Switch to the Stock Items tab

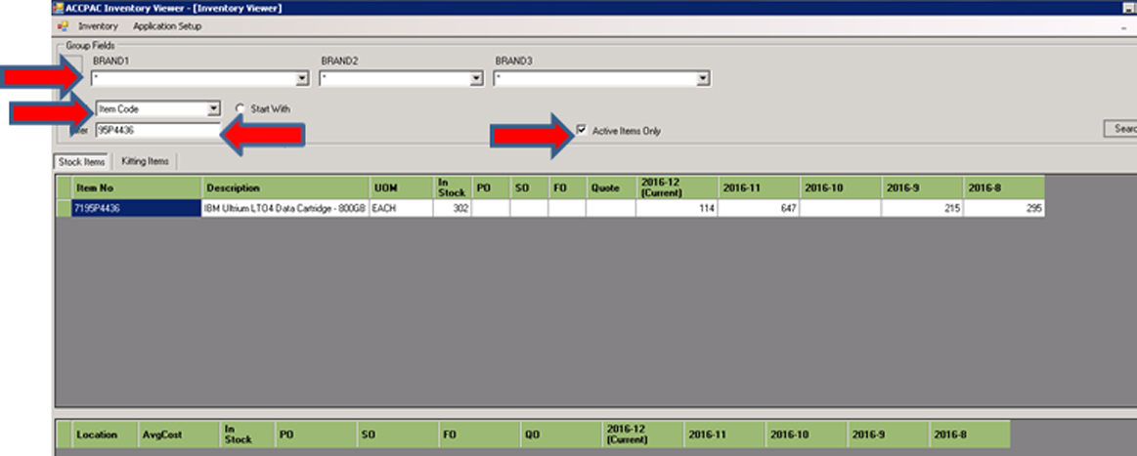point(81,161)
